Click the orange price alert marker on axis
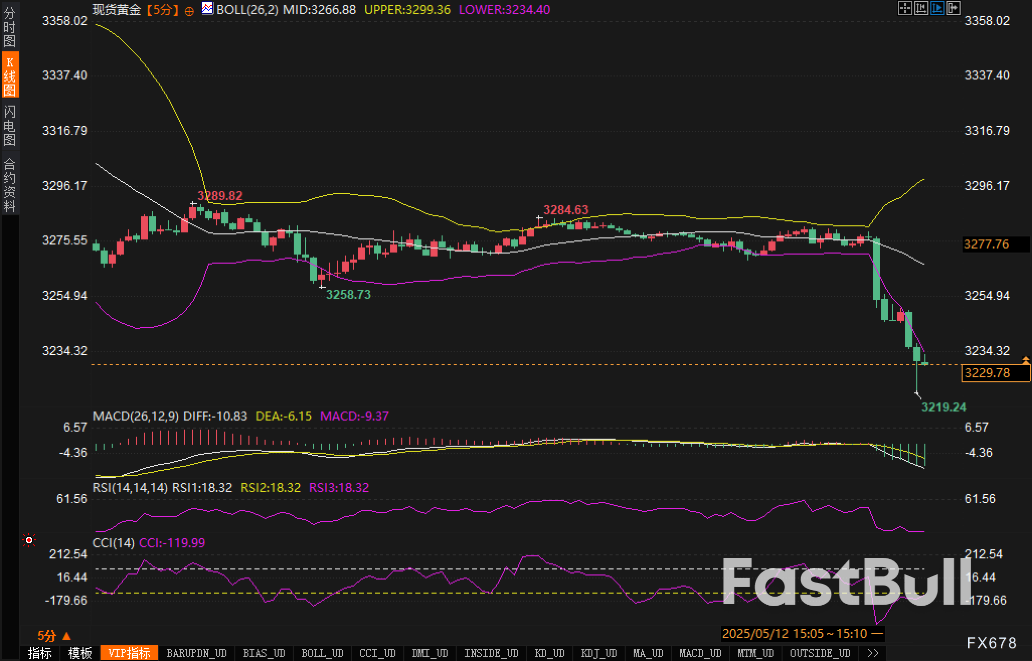Viewport: 1032px width, 661px height. pyautogui.click(x=1025, y=360)
